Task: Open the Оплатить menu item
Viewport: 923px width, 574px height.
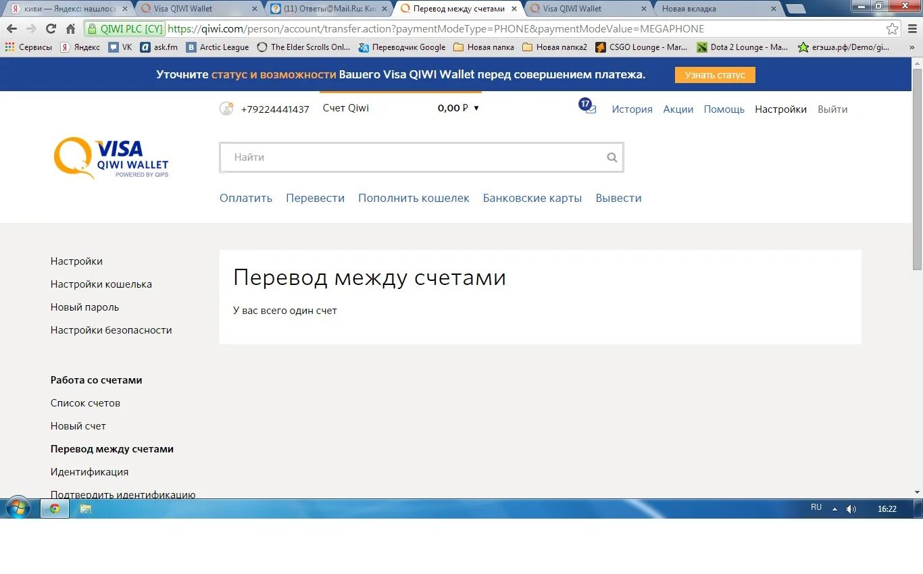Action: coord(246,198)
